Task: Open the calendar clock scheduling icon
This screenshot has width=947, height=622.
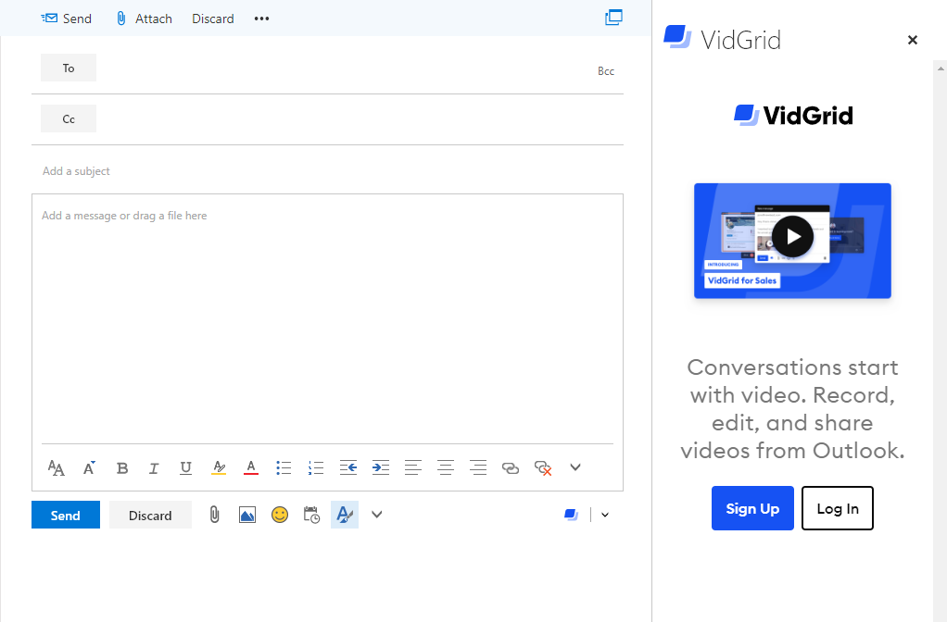Action: (x=311, y=515)
